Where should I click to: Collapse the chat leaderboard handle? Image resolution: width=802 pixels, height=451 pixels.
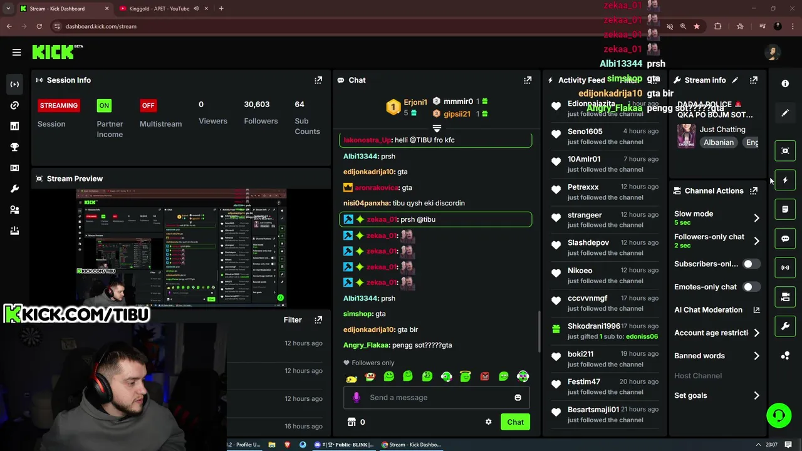click(x=437, y=128)
